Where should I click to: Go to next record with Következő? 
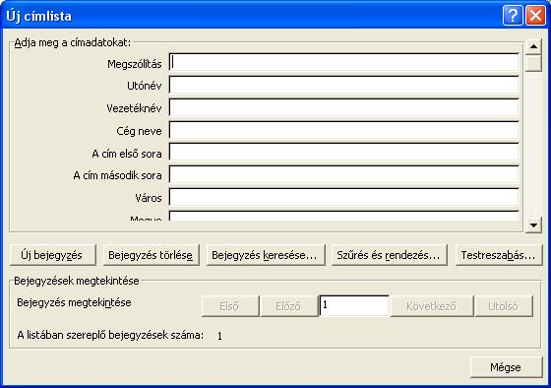point(432,306)
